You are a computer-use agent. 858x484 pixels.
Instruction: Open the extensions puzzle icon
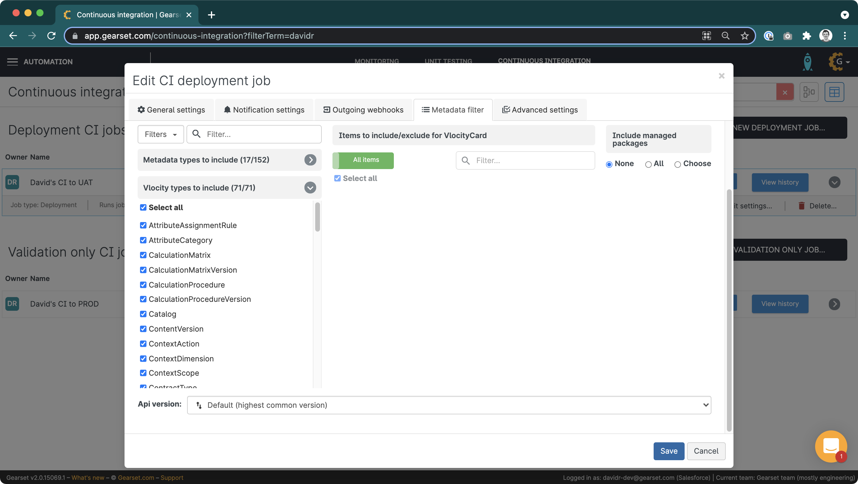[806, 36]
